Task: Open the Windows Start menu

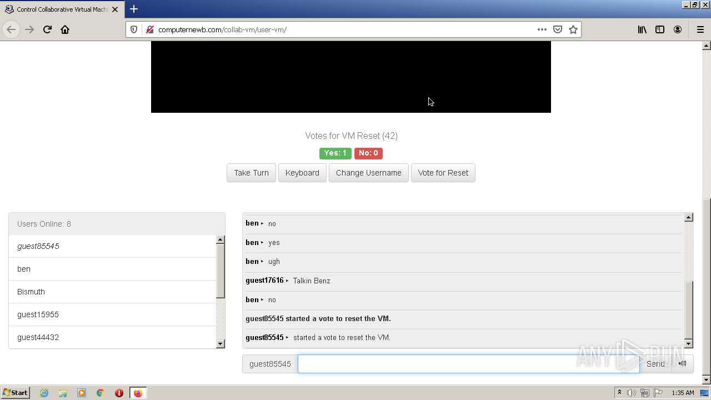Action: point(15,393)
